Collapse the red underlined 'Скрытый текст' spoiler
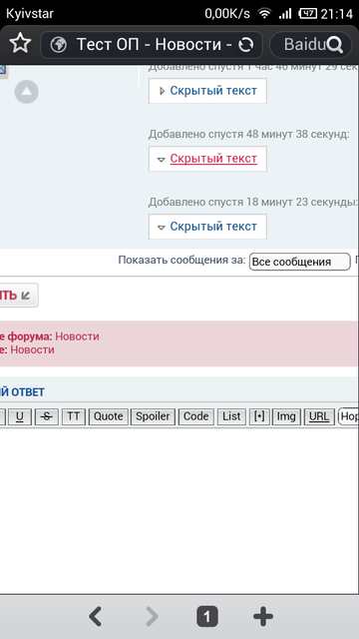Screen dimensions: 359x639 click(x=207, y=159)
